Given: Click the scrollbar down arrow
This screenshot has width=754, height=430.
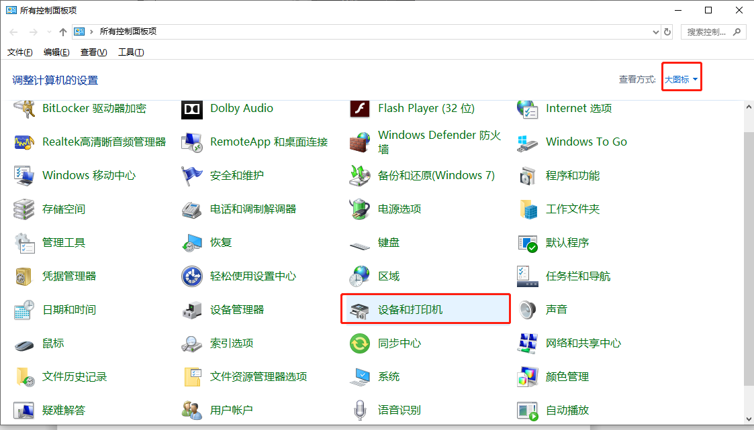Looking at the screenshot, I should 749,419.
